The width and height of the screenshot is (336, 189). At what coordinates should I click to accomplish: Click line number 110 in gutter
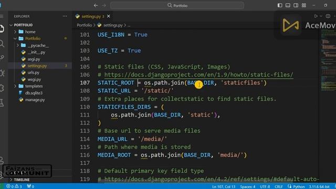85,107
